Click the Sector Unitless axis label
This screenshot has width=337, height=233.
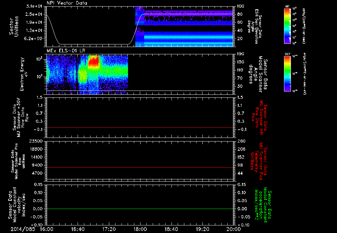pos(14,26)
